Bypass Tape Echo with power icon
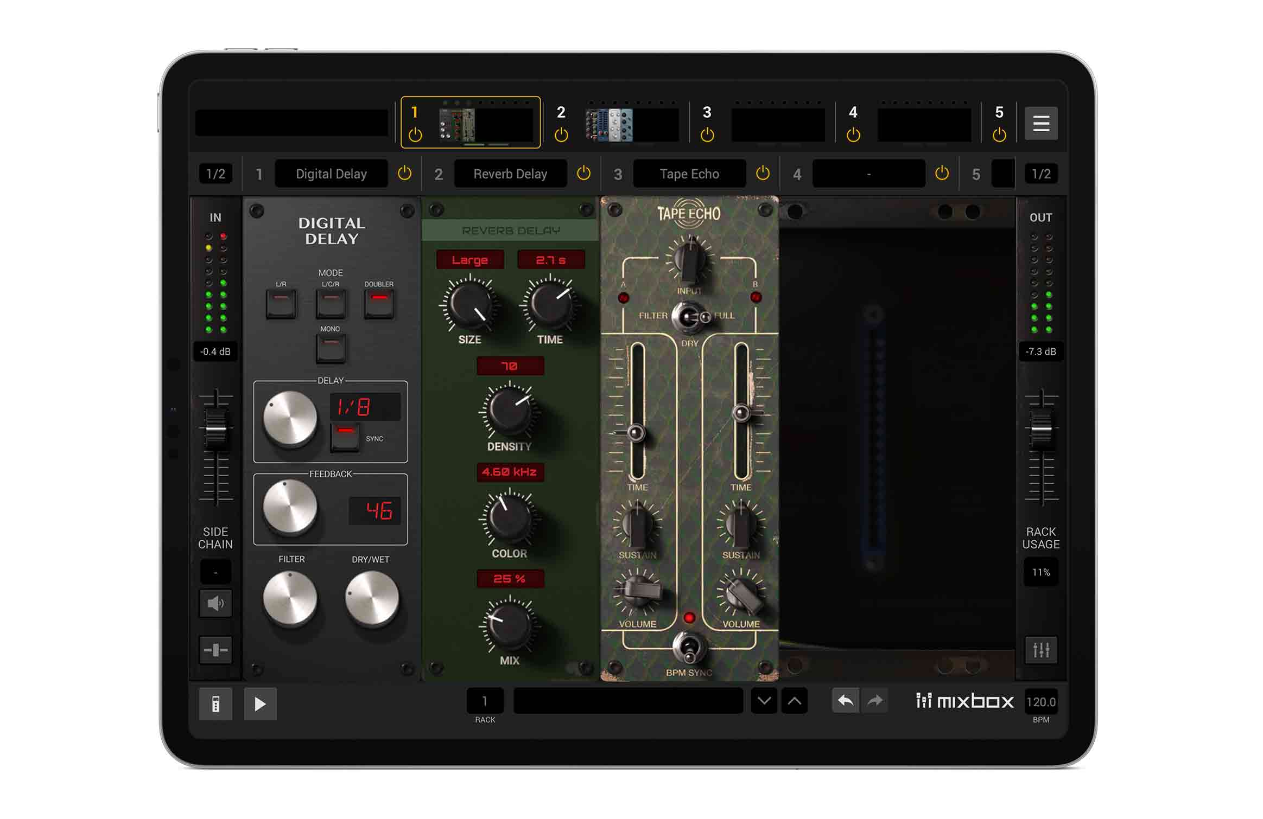This screenshot has height=819, width=1263. pos(763,173)
